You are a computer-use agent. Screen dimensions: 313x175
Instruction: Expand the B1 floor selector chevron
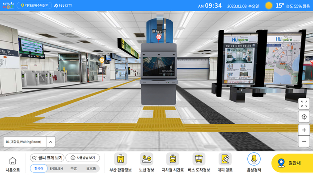point(51,142)
